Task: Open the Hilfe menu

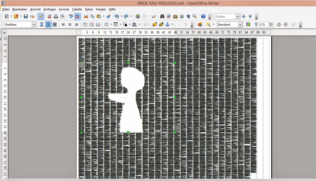Action: click(x=112, y=9)
